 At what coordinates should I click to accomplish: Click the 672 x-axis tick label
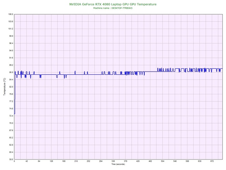click(x=212, y=161)
